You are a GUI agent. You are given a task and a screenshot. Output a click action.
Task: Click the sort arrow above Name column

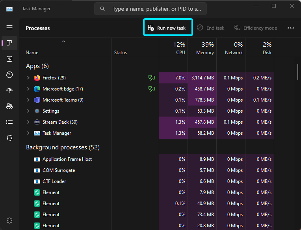[x=63, y=41]
